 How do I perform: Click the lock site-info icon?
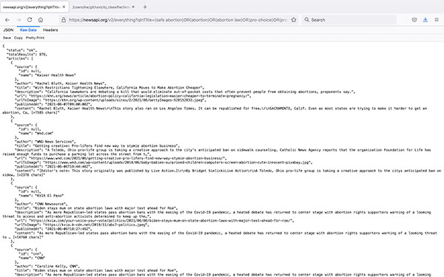point(64,20)
